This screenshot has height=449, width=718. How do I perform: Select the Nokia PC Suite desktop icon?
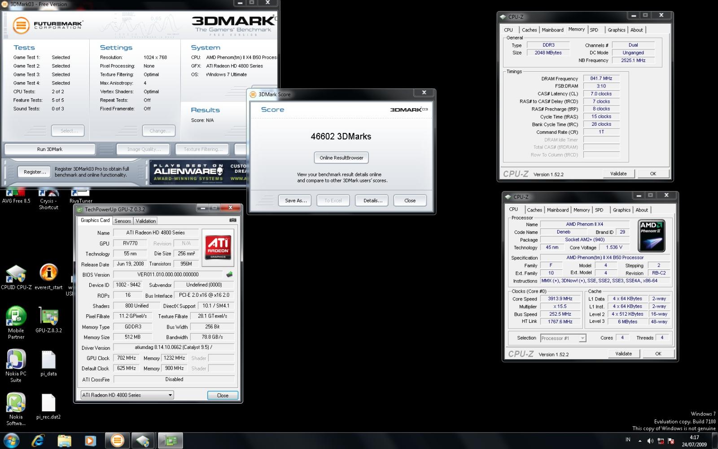click(x=16, y=366)
